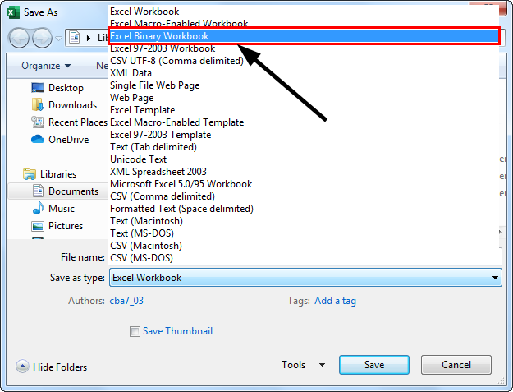
Task: Click the Pictures library icon
Action: [x=38, y=226]
